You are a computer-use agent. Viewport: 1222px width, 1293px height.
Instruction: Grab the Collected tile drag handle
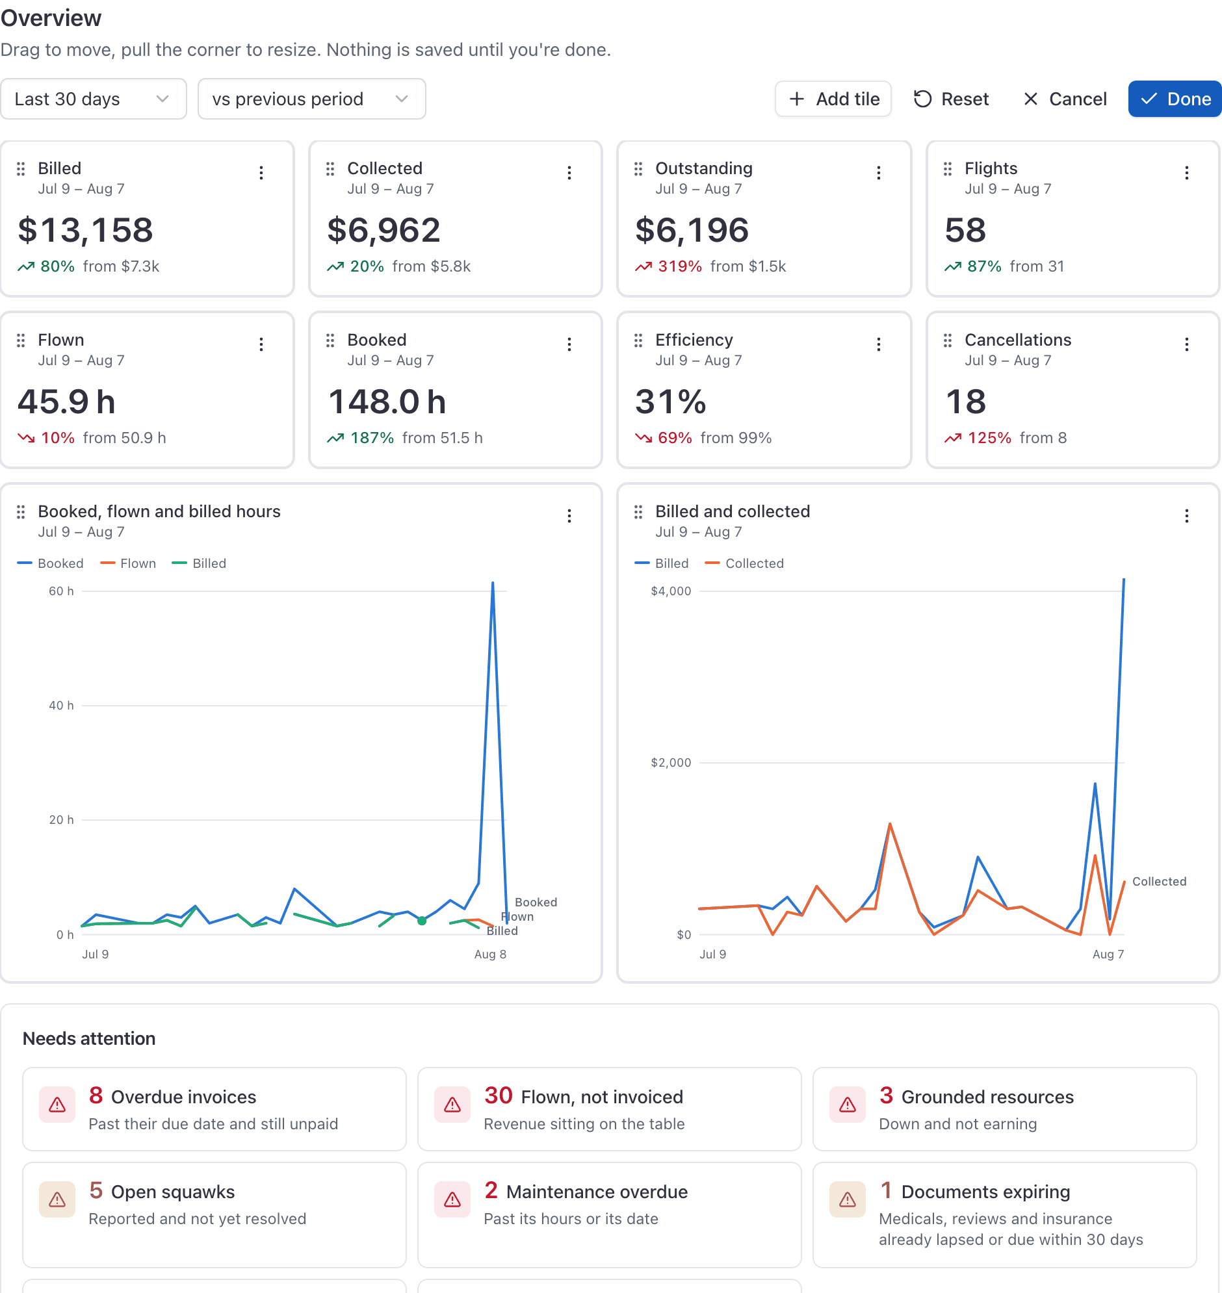(330, 169)
